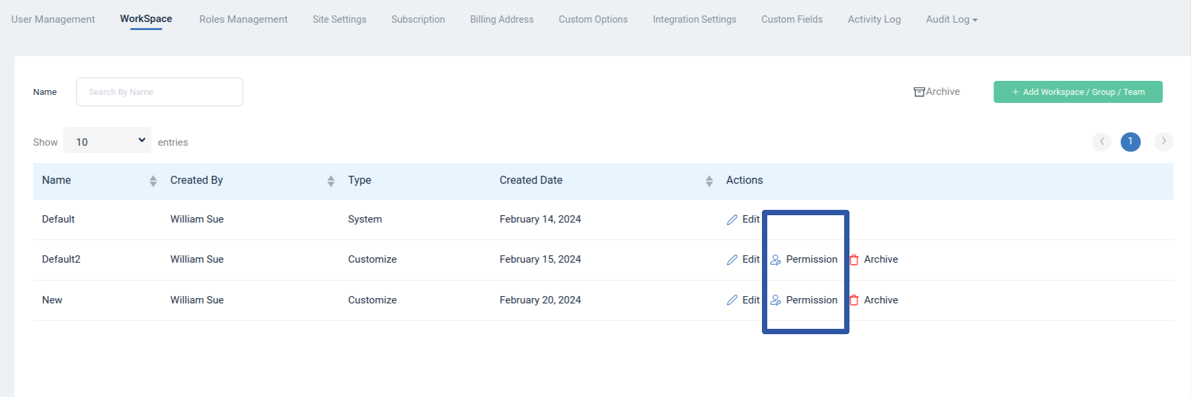Image resolution: width=1191 pixels, height=397 pixels.
Task: Open the entries count dropdown showing 10
Action: pyautogui.click(x=108, y=140)
